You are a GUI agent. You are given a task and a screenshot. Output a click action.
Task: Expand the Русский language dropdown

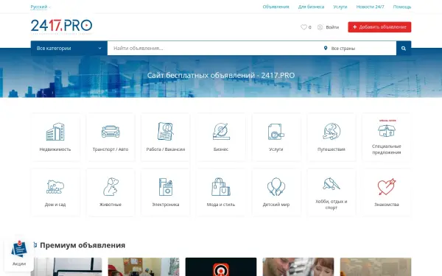click(x=41, y=7)
